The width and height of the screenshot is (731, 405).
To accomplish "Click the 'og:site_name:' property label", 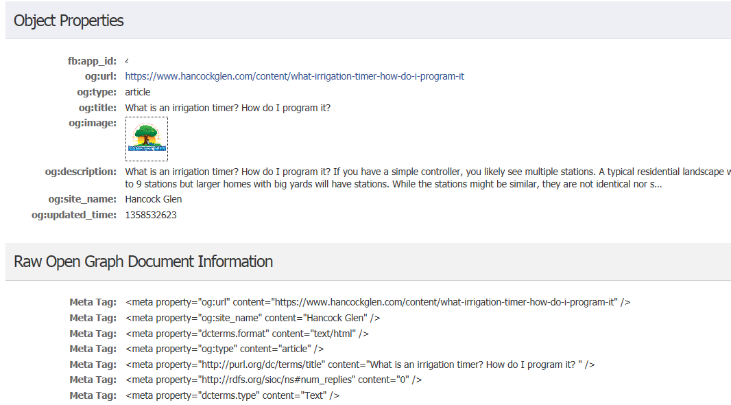I will click(82, 199).
